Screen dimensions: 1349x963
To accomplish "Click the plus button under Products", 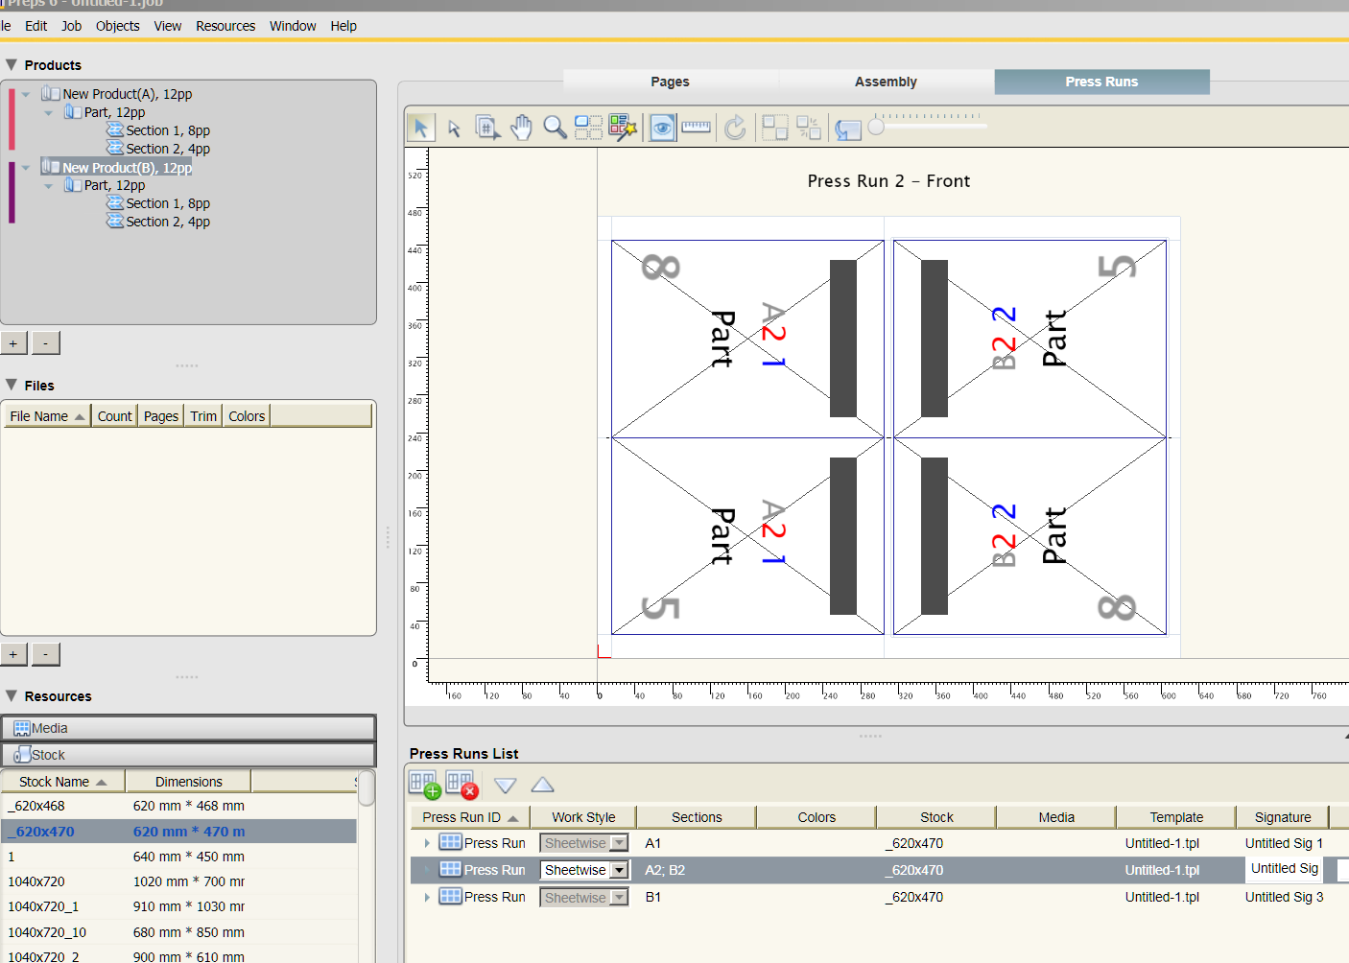I will (13, 343).
